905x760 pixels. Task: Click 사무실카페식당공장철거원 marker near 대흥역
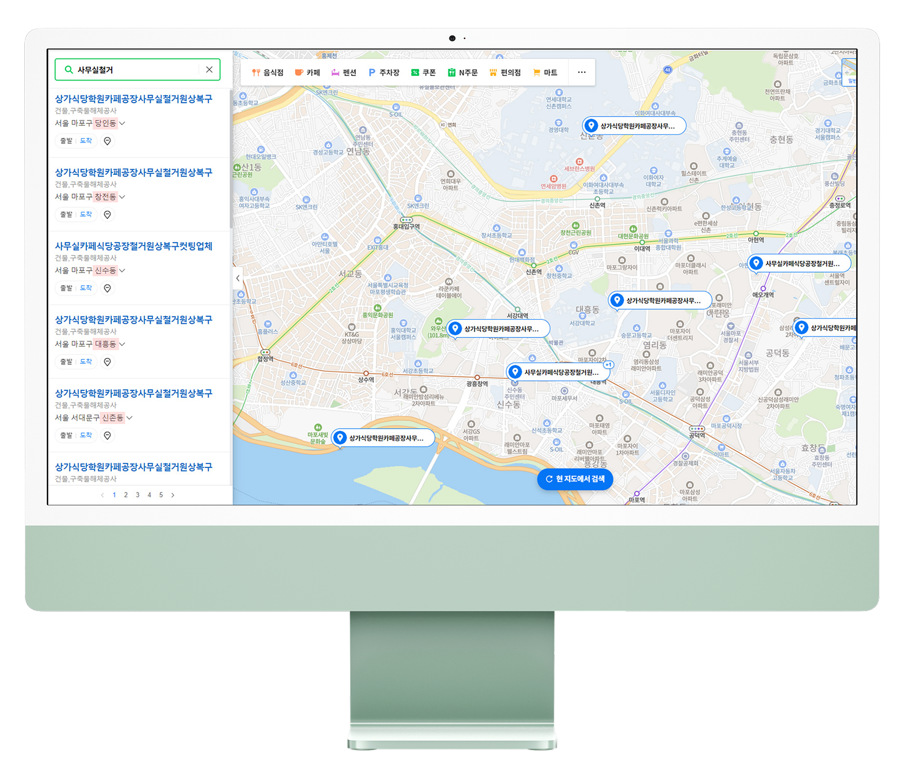(x=559, y=372)
